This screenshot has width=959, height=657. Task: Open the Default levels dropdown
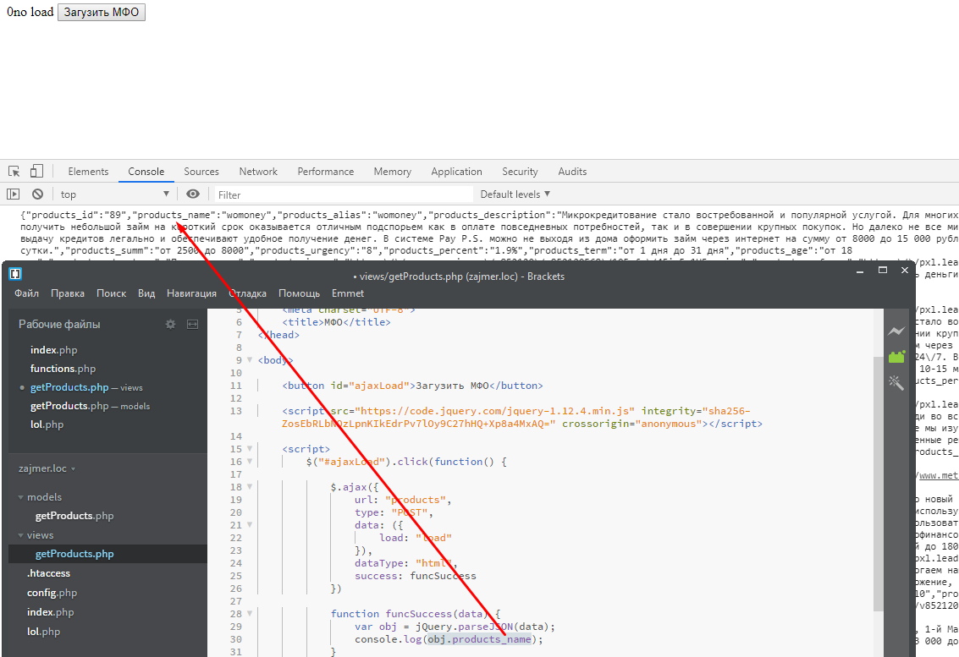(x=515, y=194)
